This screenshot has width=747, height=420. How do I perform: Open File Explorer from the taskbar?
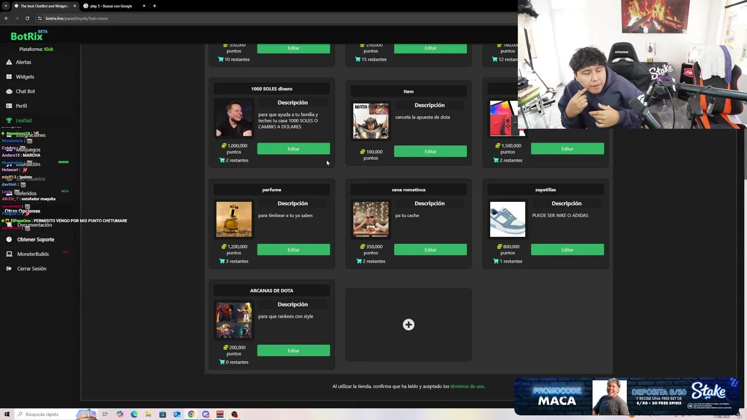[148, 414]
